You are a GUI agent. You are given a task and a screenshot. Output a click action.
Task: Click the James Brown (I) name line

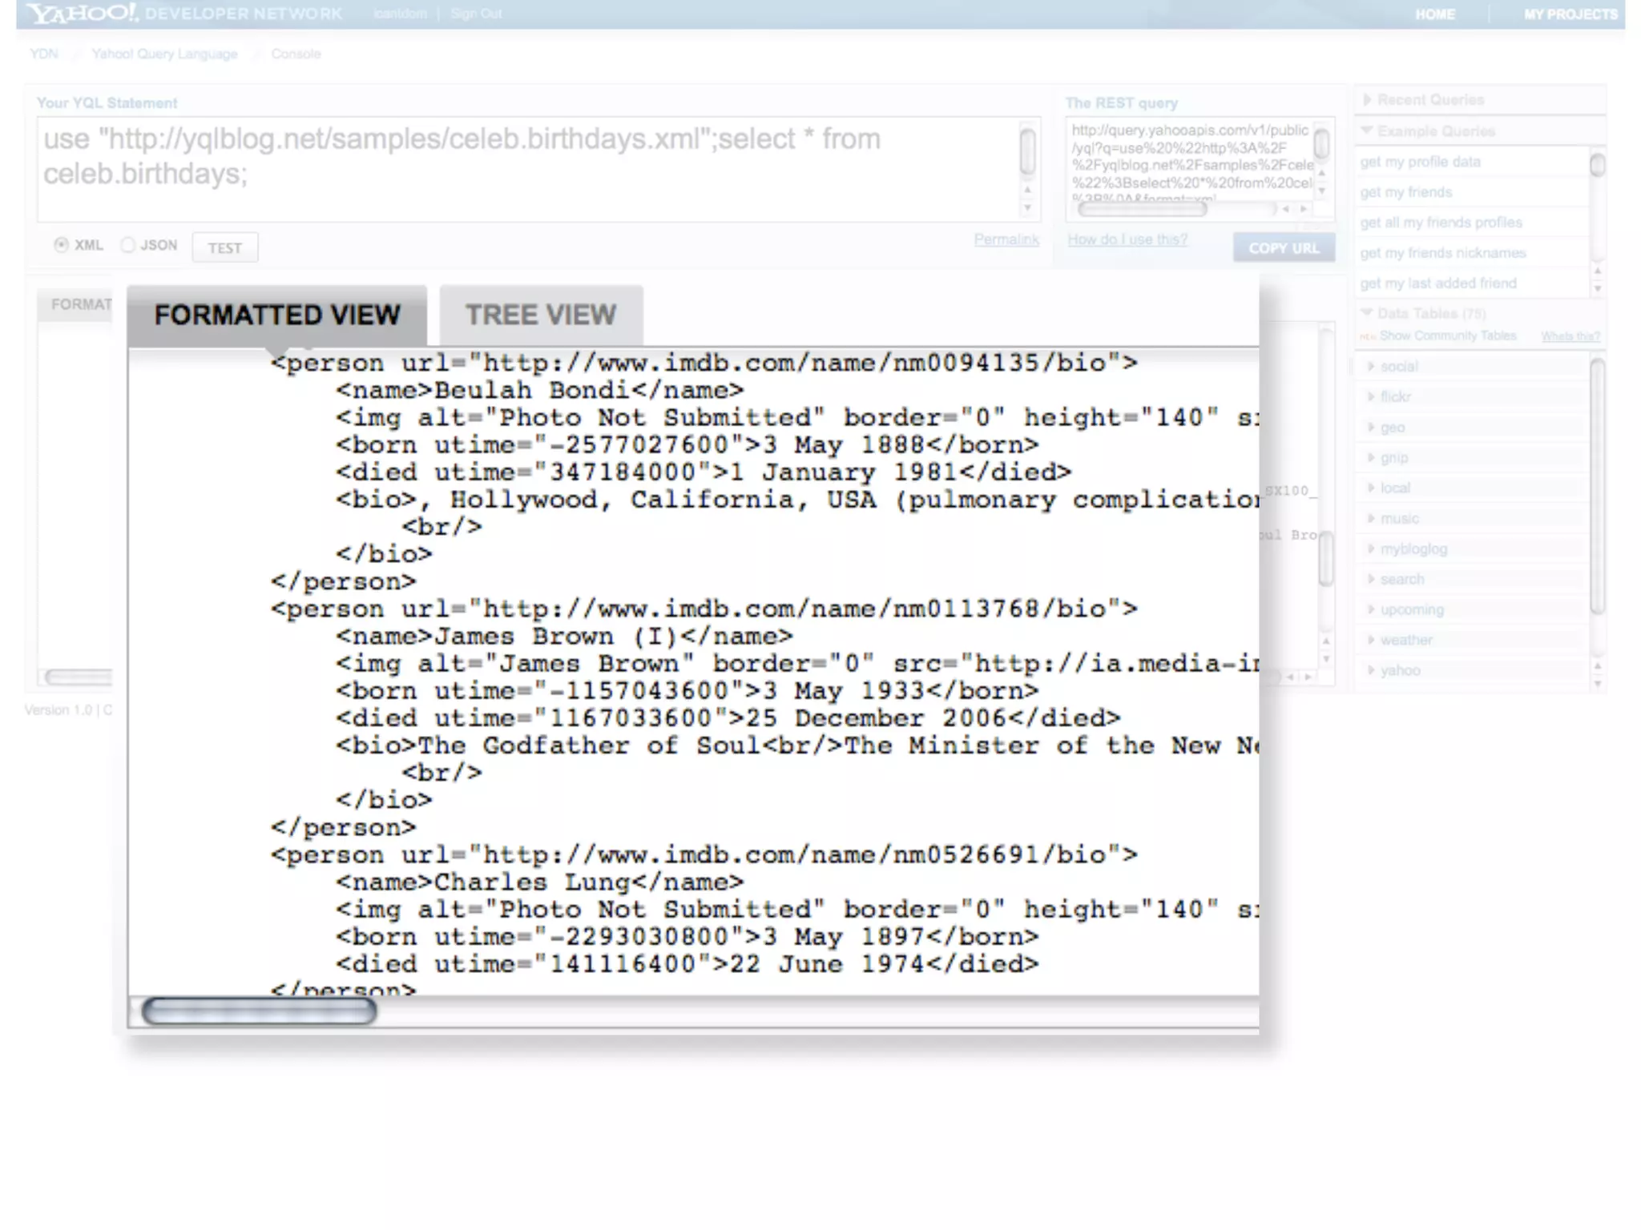[565, 637]
